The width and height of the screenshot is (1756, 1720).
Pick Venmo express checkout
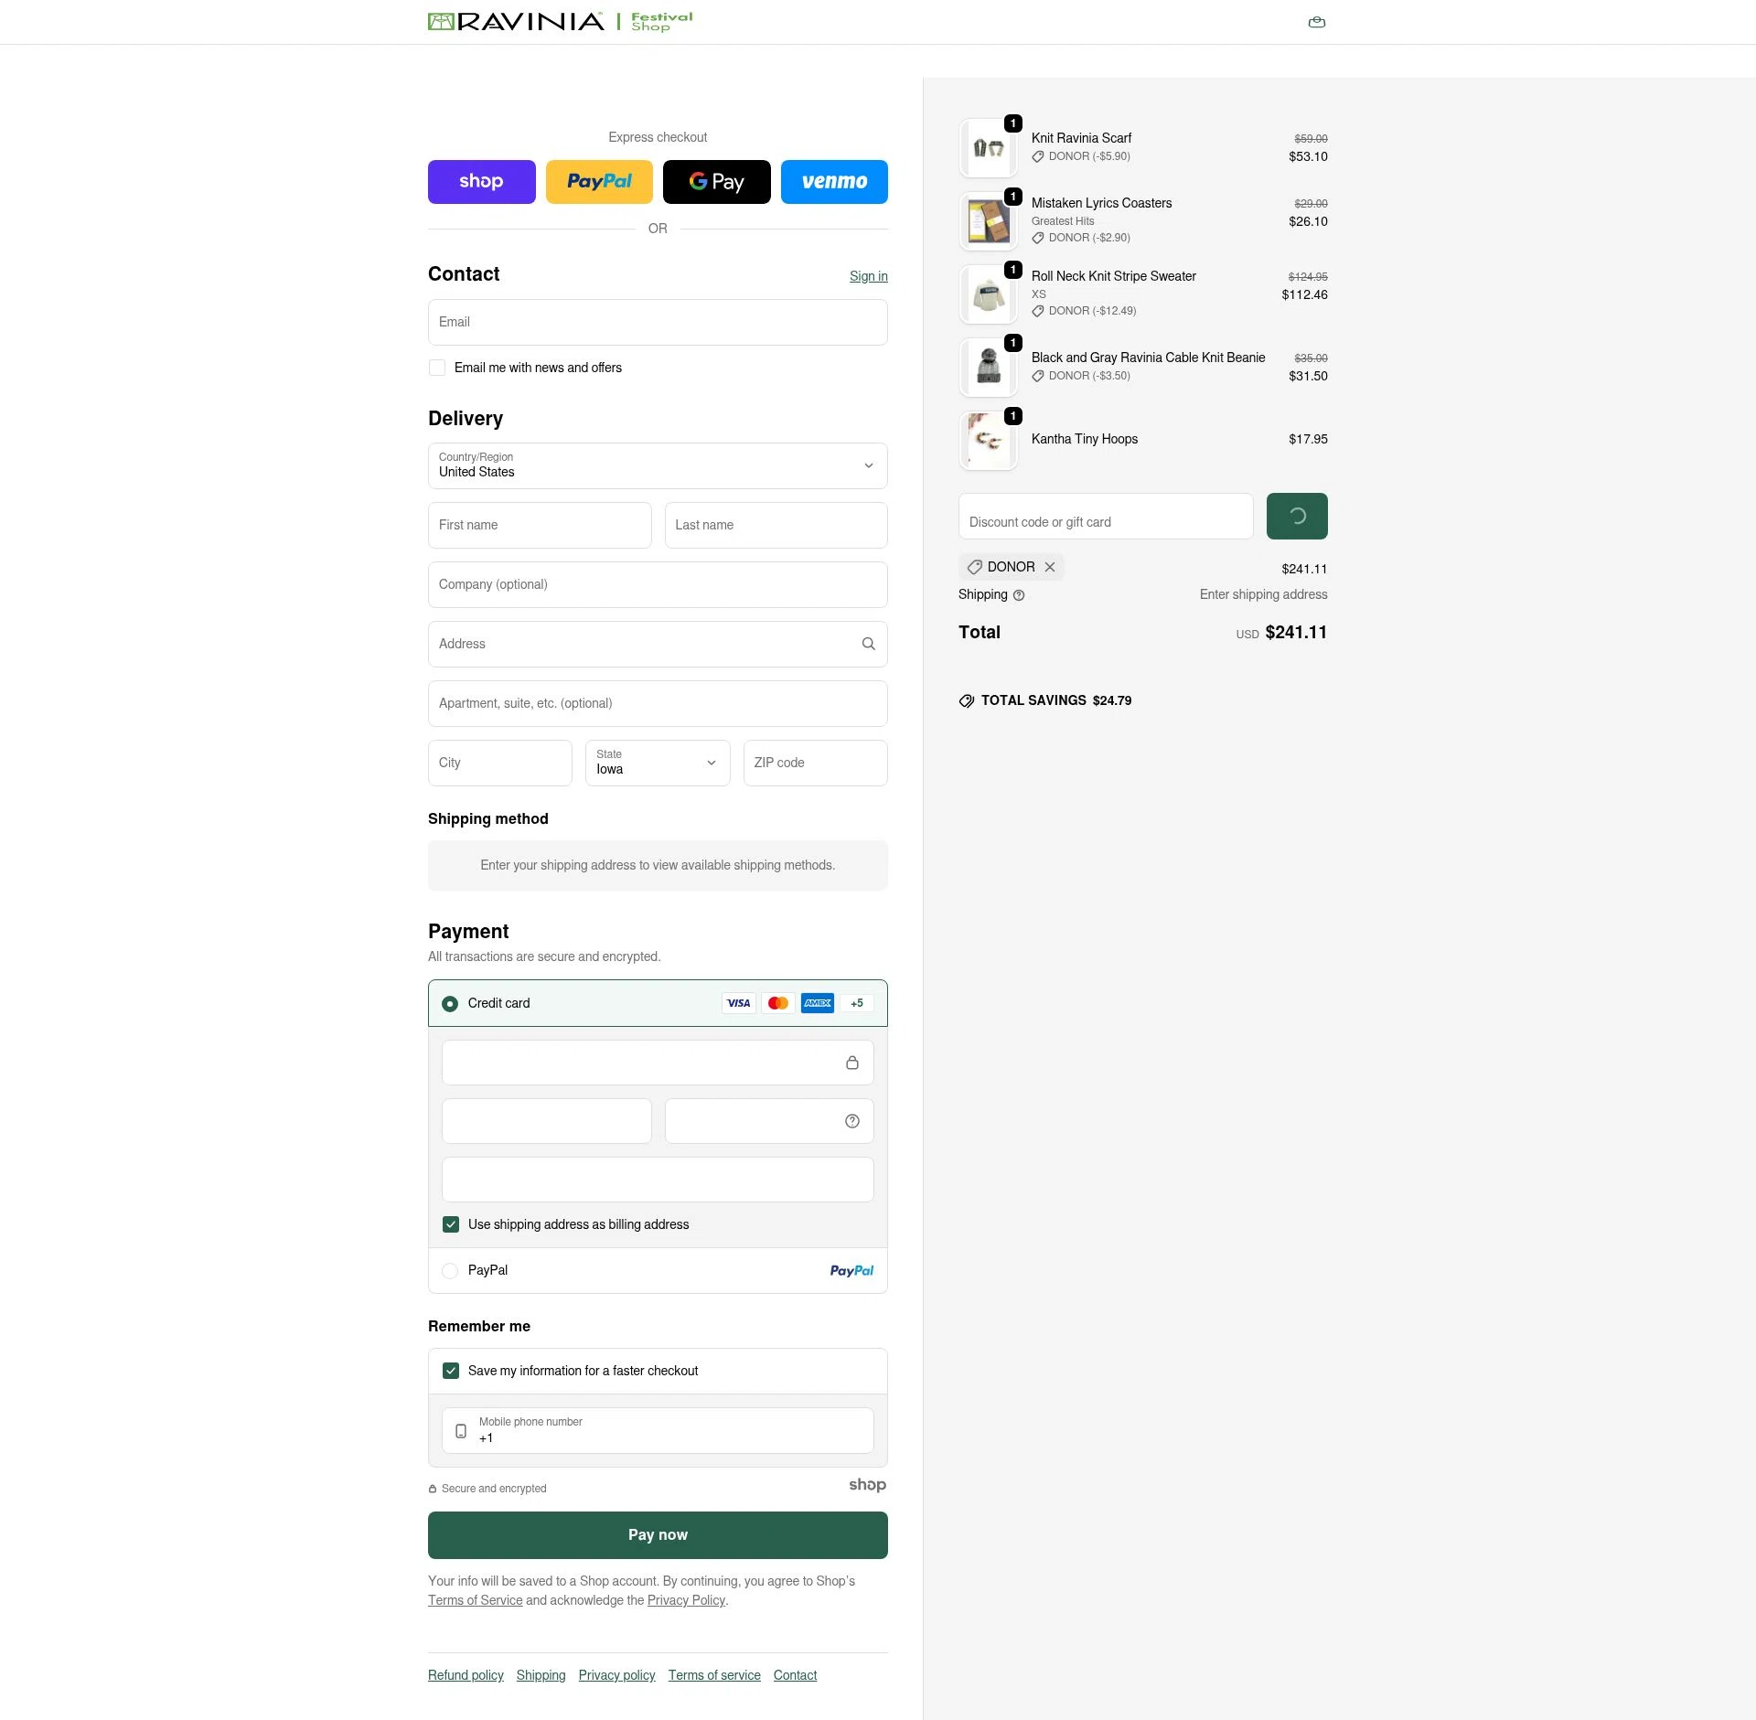[x=833, y=182]
